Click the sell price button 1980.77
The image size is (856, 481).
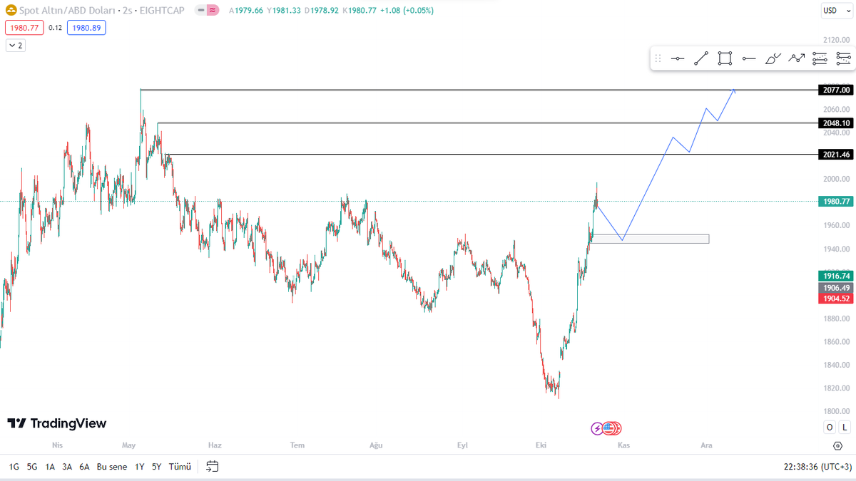click(24, 27)
